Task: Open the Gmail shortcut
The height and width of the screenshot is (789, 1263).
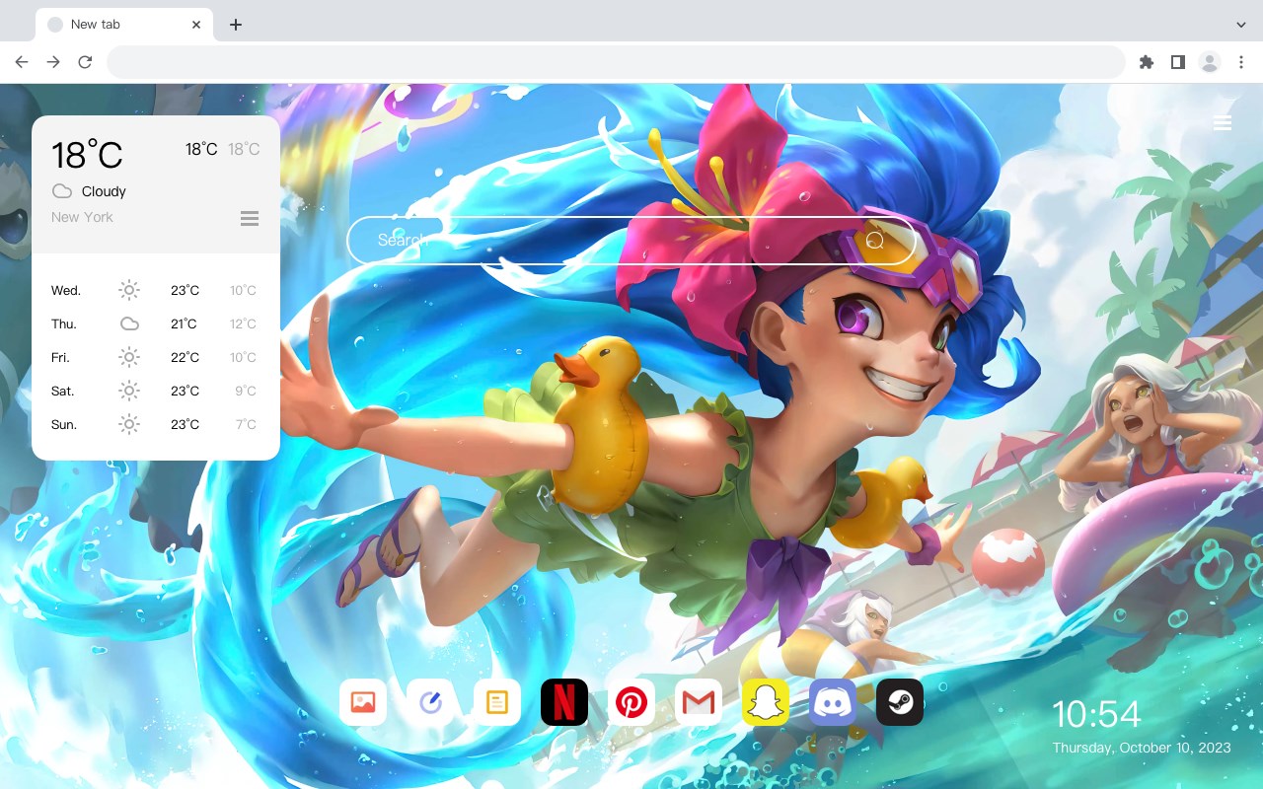Action: [699, 702]
